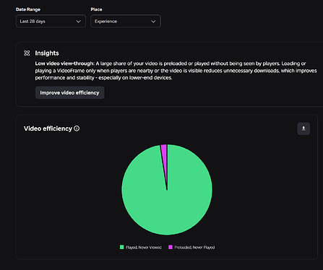Click the Place label
The image size is (323, 270).
click(x=96, y=9)
